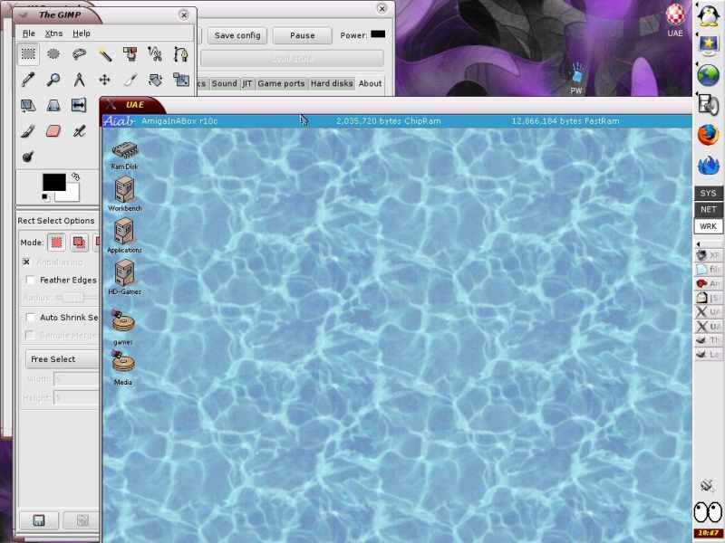725x543 pixels.
Task: Select the Rectangle Select tool in GIMP
Action: pos(28,54)
